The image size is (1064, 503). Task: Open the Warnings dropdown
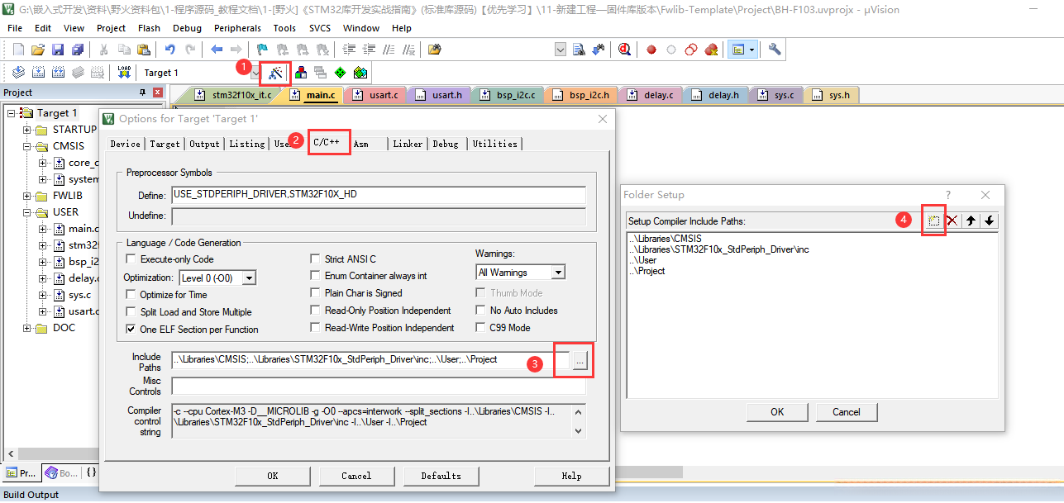coord(558,273)
